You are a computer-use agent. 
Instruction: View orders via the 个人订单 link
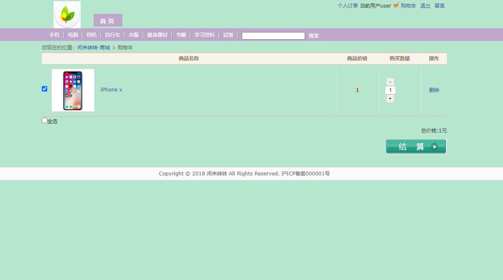[347, 5]
